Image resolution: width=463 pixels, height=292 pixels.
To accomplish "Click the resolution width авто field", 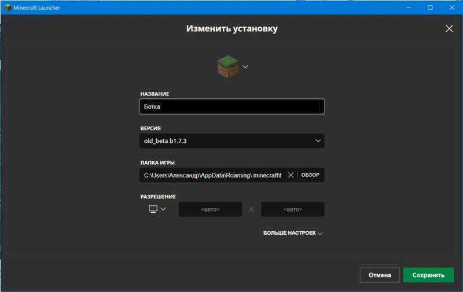I will click(x=210, y=209).
